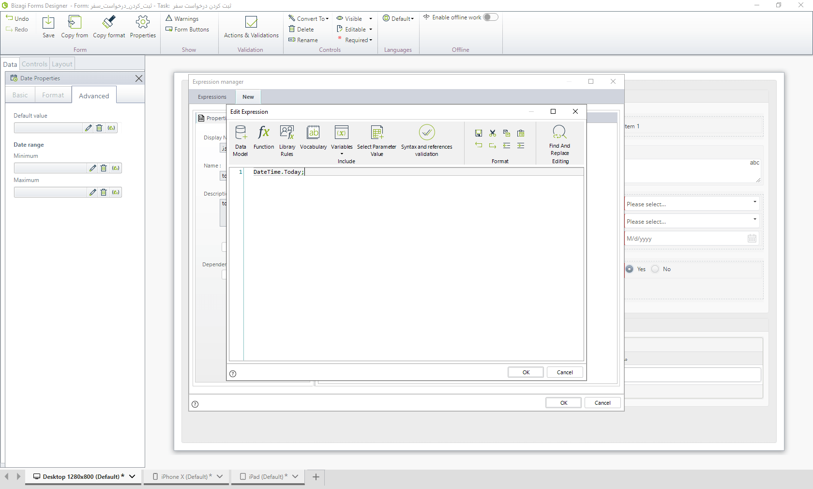Viewport: 813px width, 489px height.
Task: Click Rename in the Controls group
Action: pyautogui.click(x=303, y=40)
